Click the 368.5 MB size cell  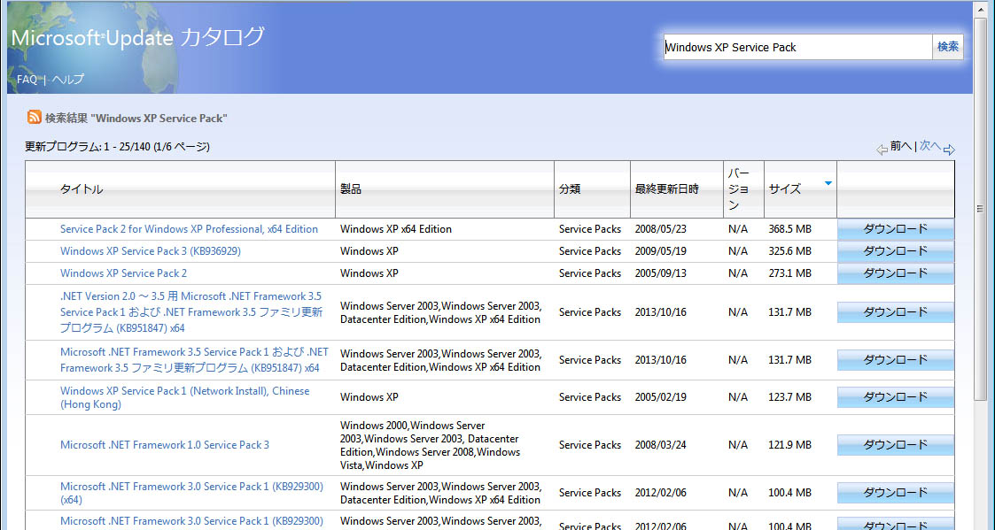point(790,229)
